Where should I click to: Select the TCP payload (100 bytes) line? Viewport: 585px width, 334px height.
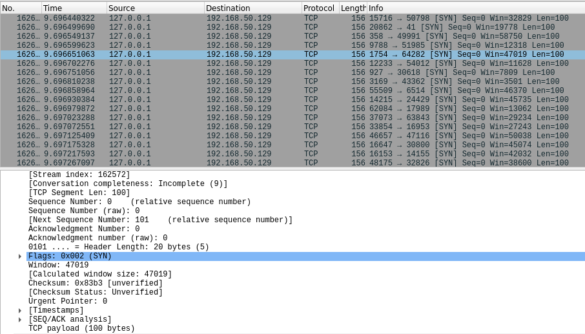coord(81,328)
